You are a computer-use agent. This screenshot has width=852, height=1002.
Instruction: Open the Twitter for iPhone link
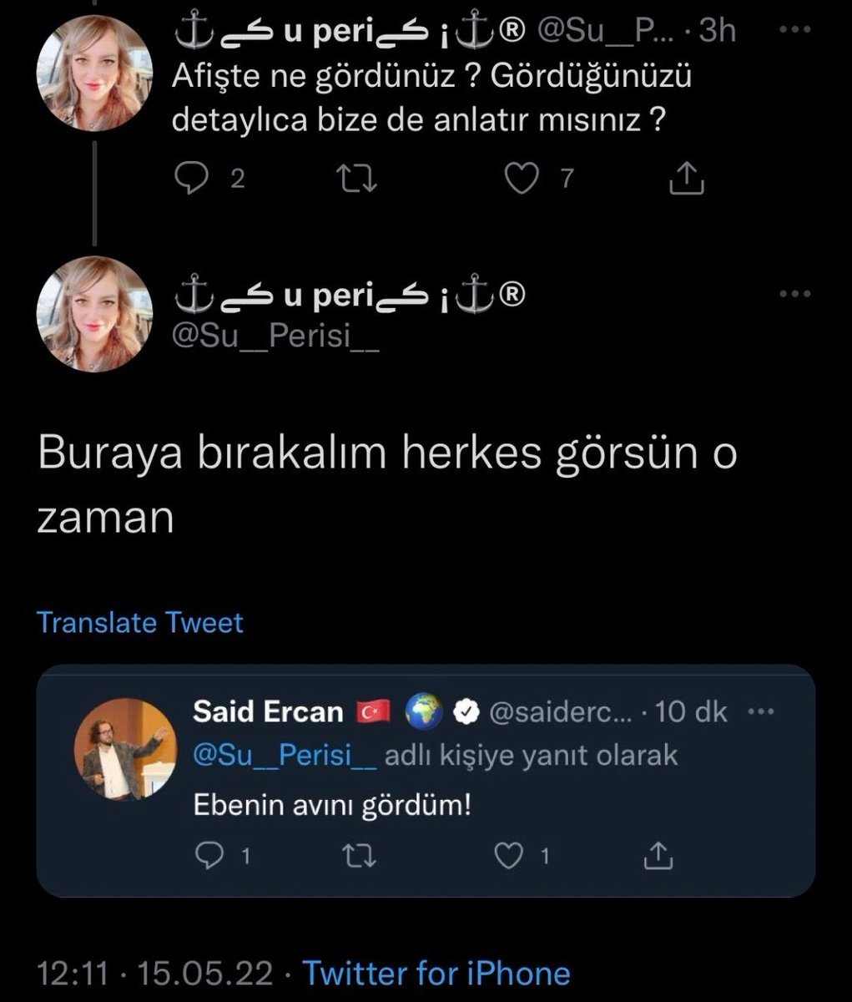(436, 974)
